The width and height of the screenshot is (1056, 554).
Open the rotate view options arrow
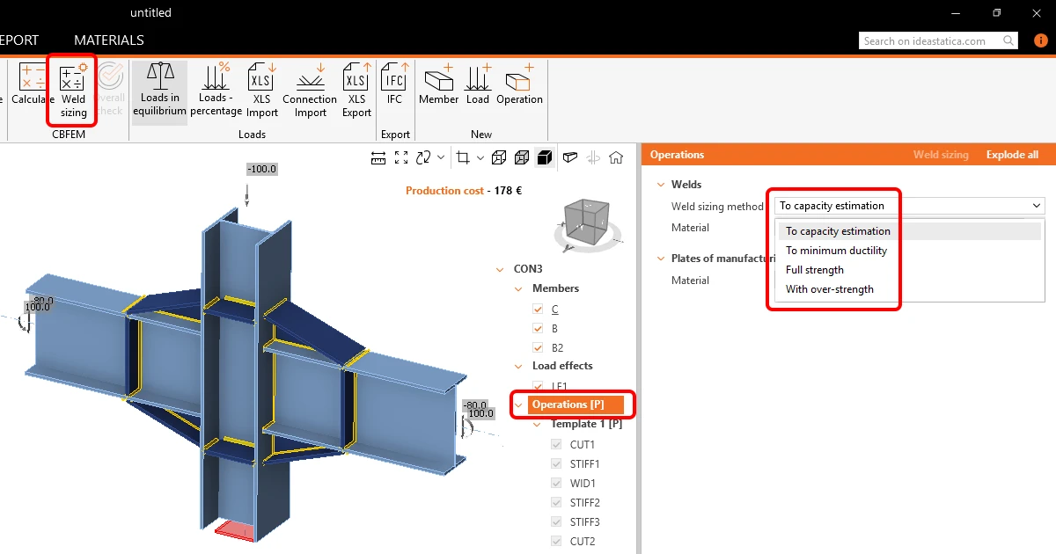click(440, 158)
